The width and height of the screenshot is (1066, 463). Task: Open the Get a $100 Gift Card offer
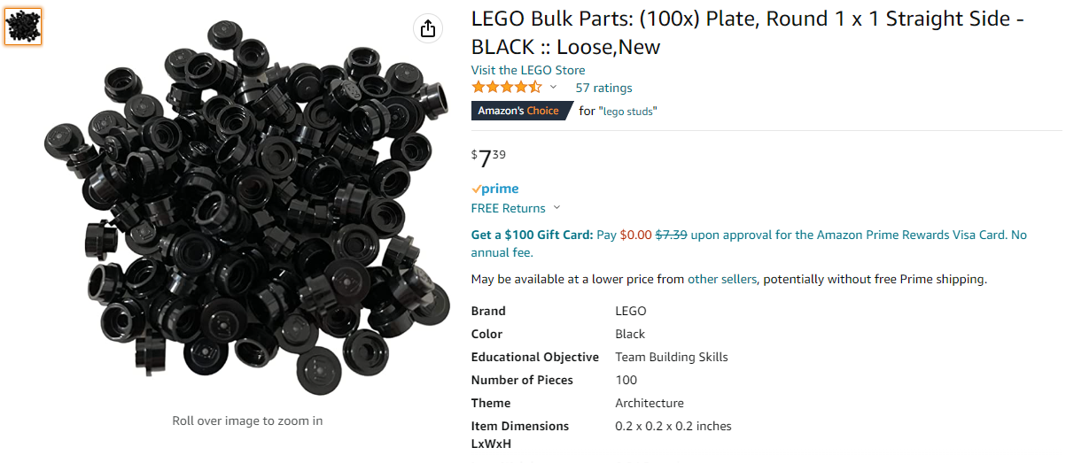pos(532,235)
